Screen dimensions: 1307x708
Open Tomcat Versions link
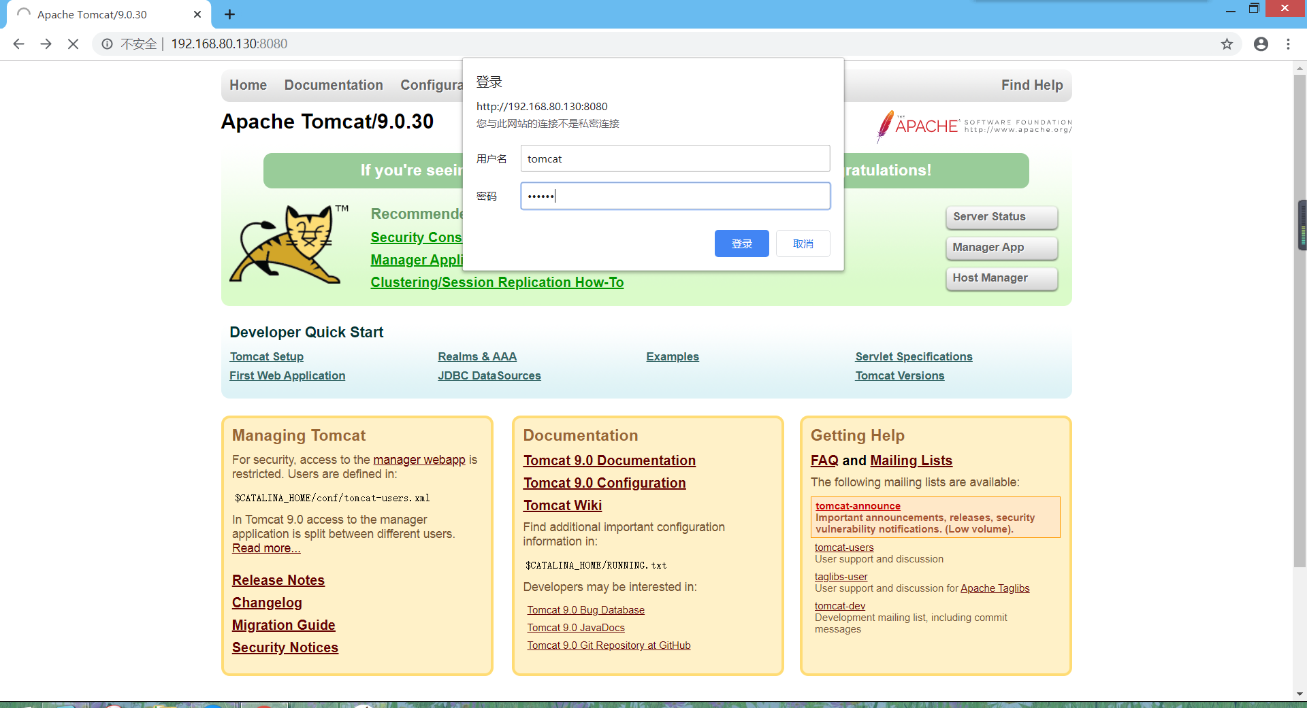(900, 375)
